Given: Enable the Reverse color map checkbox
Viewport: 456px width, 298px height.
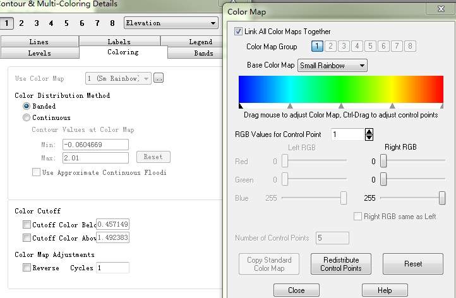Looking at the screenshot, I should (x=27, y=268).
